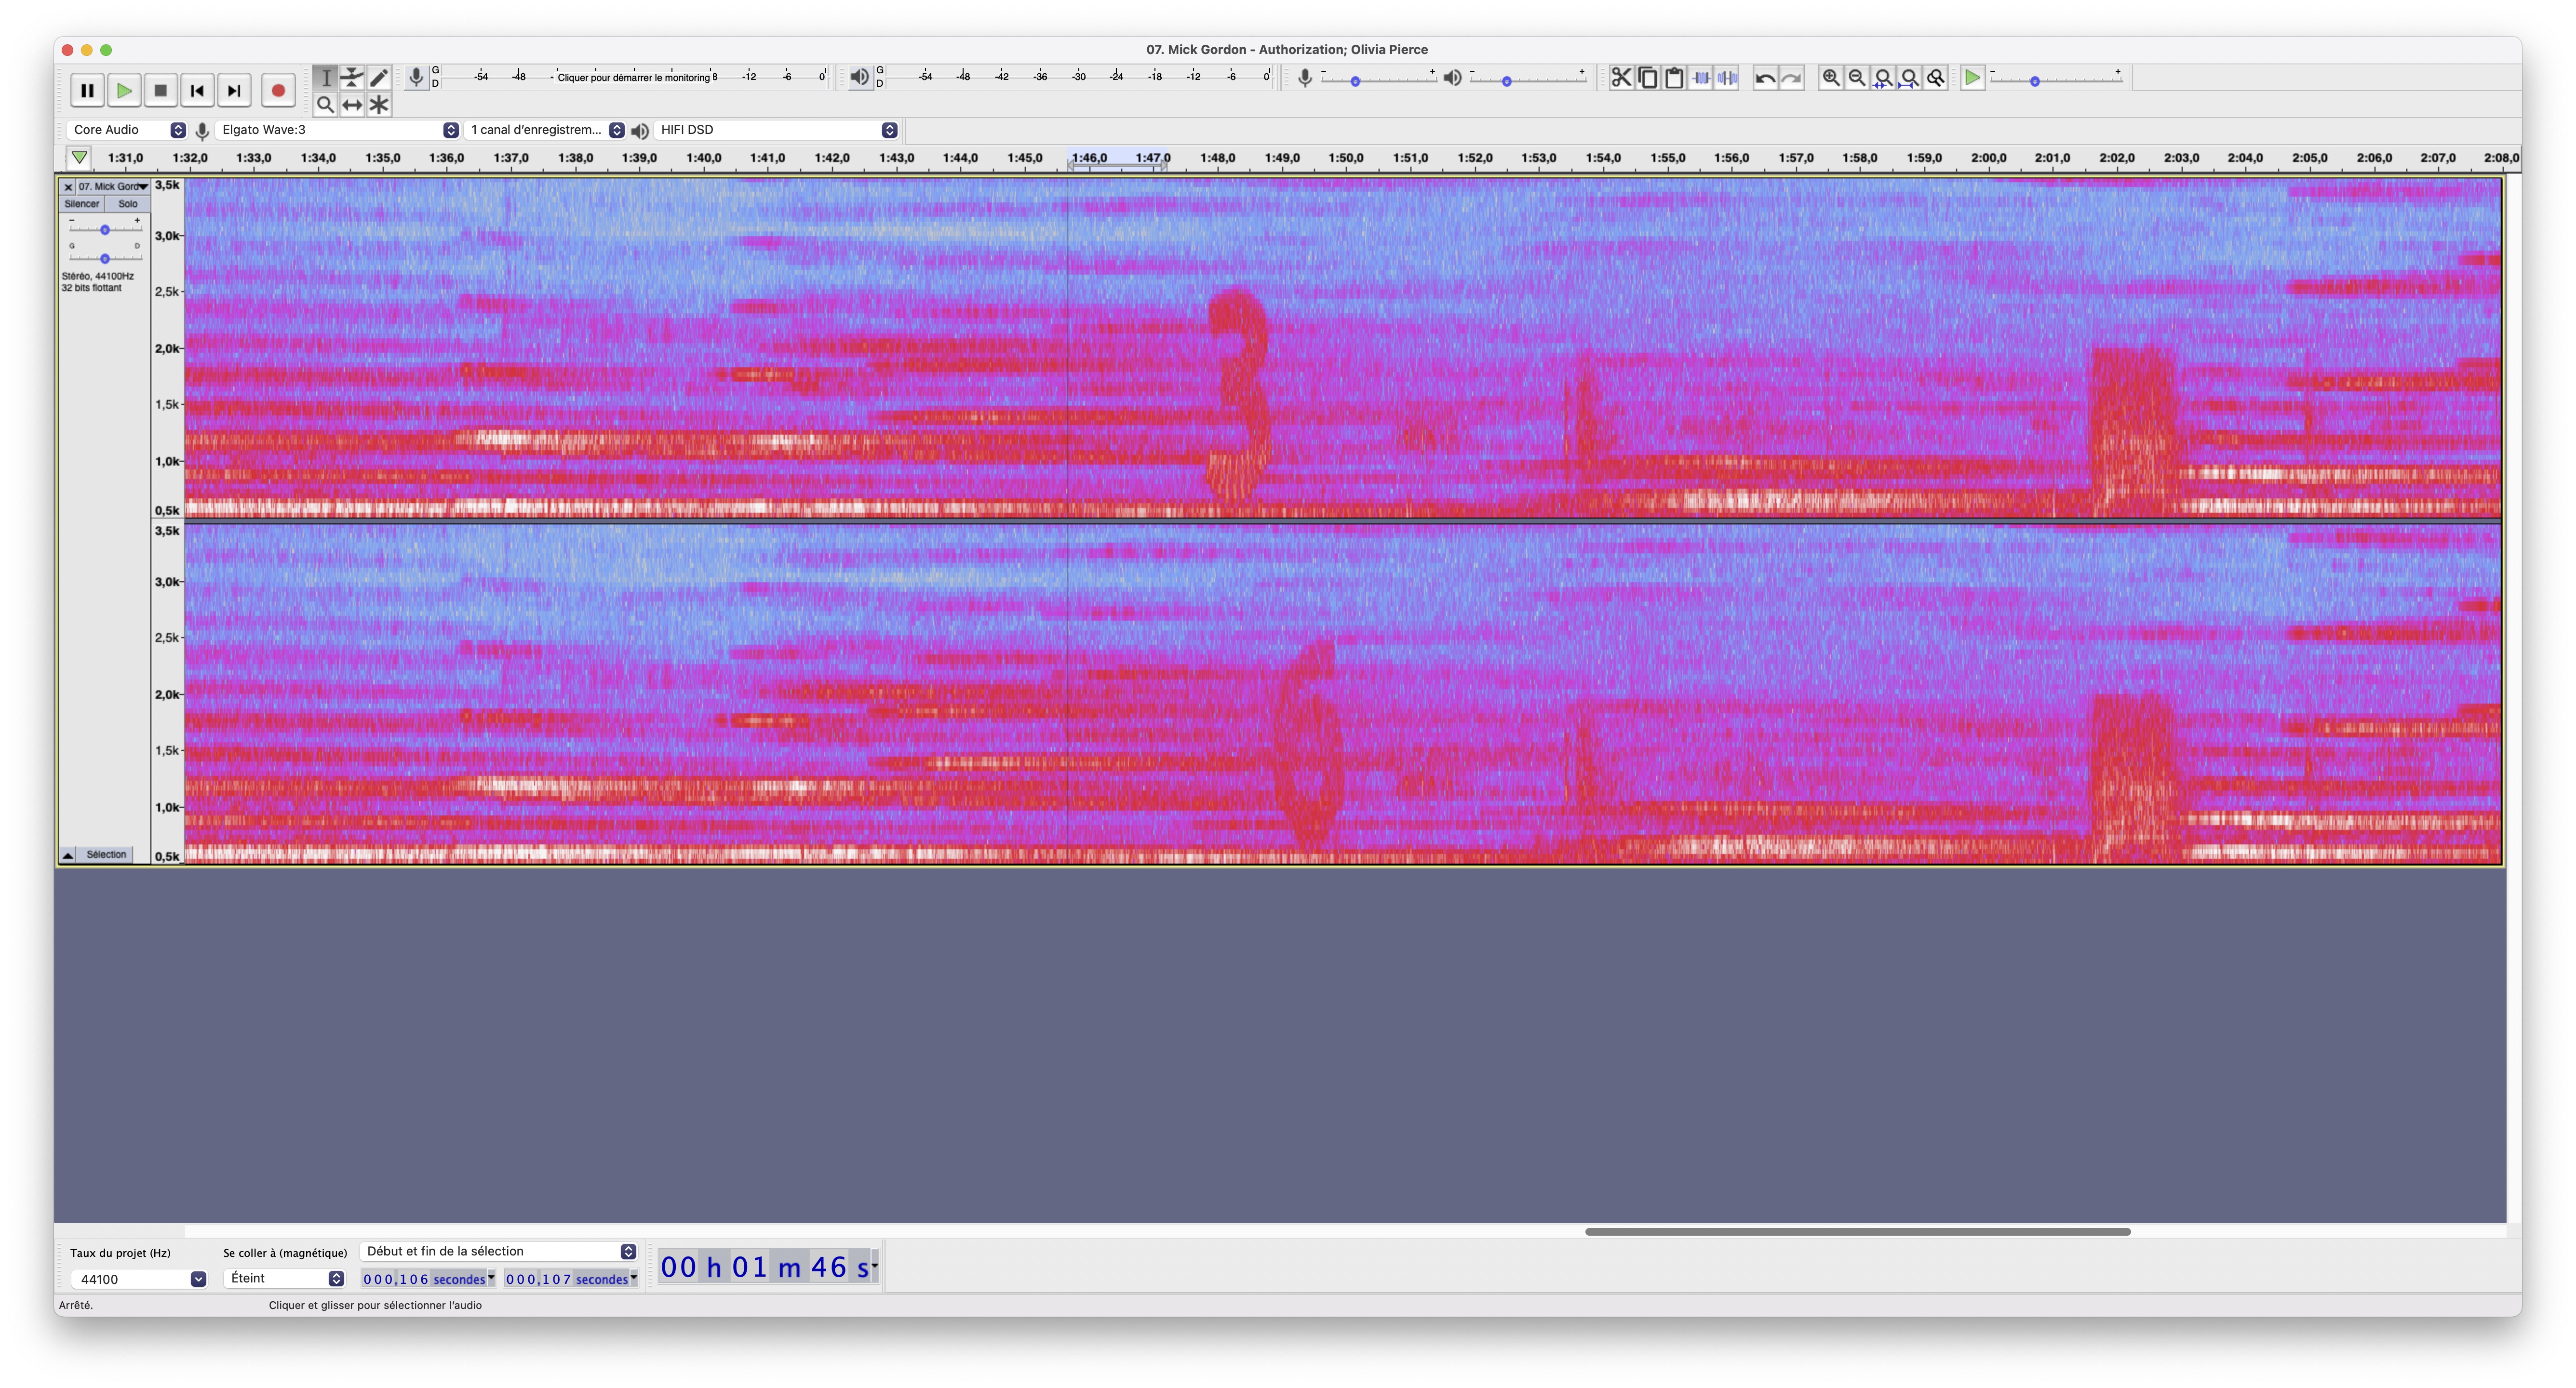Click the recording meter microphone icon
The height and width of the screenshot is (1388, 2576).
(416, 77)
